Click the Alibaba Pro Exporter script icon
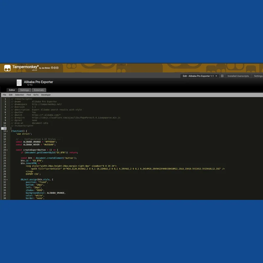This screenshot has width=263, height=263. (x=19, y=83)
